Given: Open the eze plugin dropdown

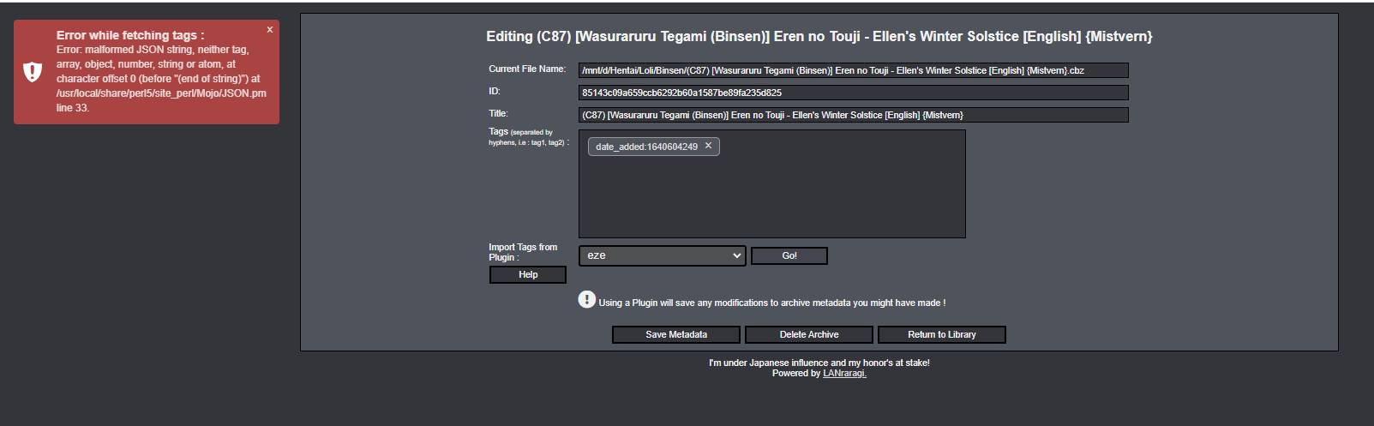Looking at the screenshot, I should [x=663, y=255].
